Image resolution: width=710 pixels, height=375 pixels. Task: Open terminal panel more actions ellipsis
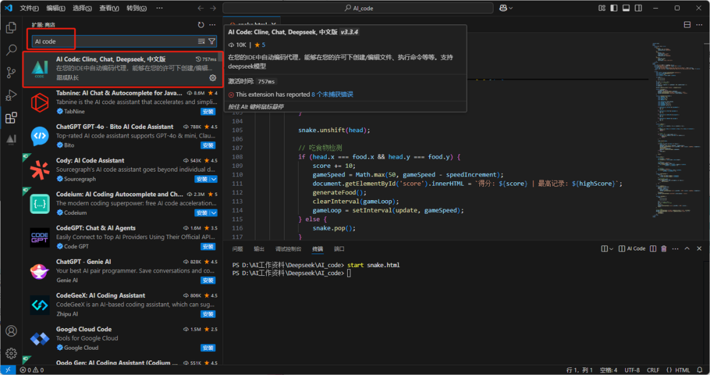click(675, 249)
